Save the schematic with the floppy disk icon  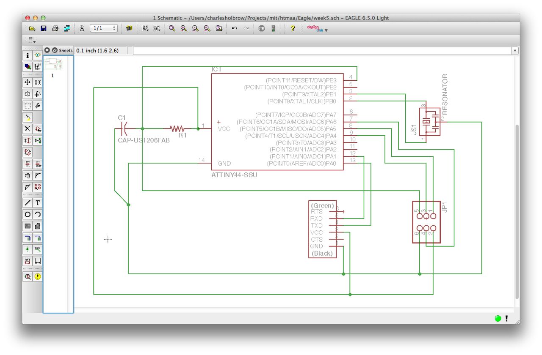pyautogui.click(x=43, y=28)
